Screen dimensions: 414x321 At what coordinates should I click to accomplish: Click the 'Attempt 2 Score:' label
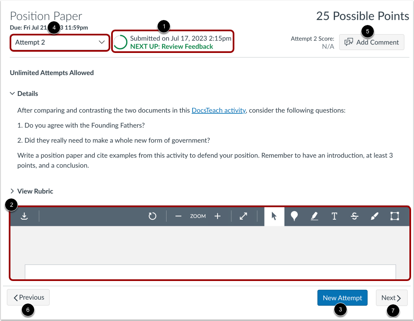tap(312, 39)
